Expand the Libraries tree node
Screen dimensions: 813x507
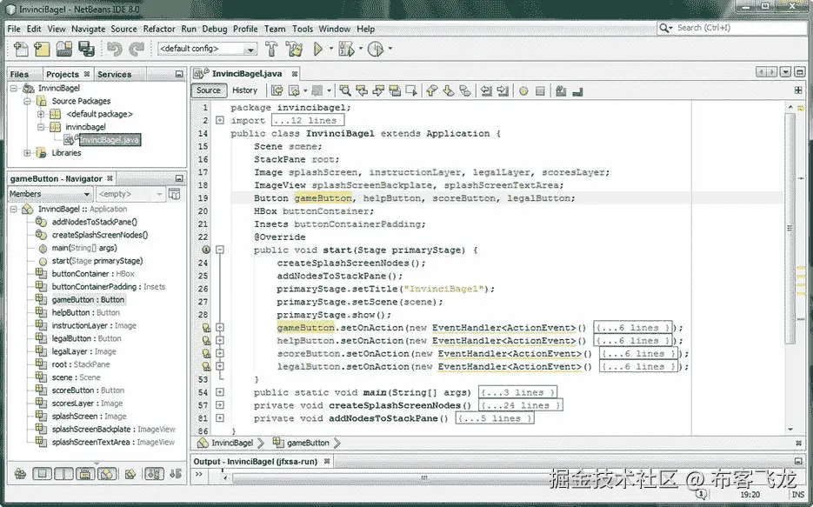tap(28, 153)
